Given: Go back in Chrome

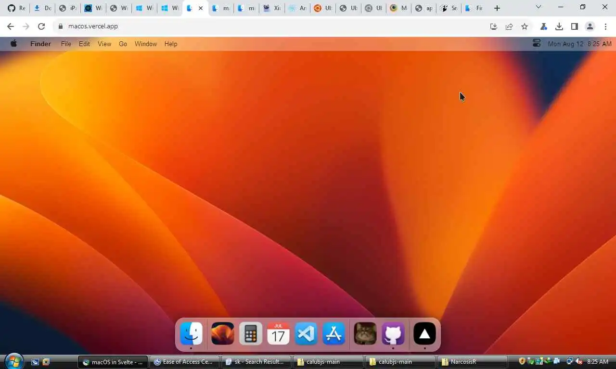Looking at the screenshot, I should [x=11, y=26].
